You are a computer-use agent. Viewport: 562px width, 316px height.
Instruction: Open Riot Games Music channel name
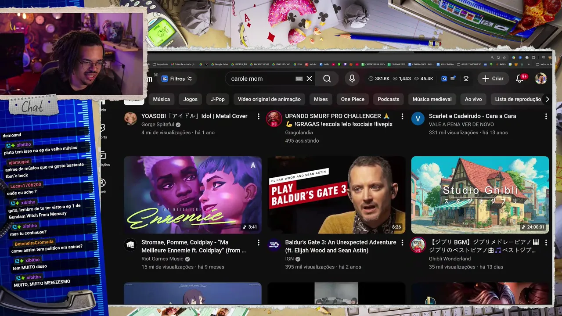[162, 259]
